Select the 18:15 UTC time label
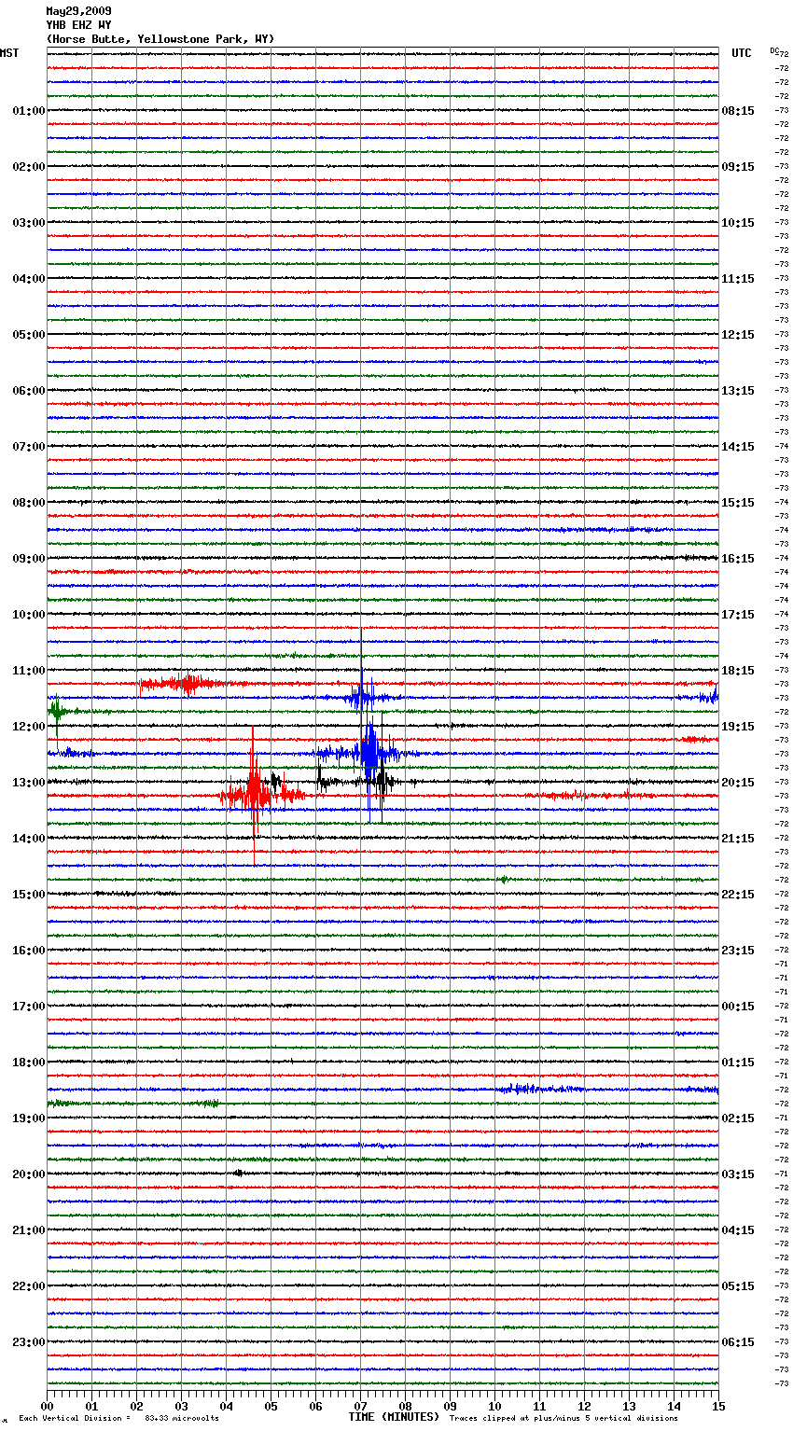 click(x=738, y=671)
